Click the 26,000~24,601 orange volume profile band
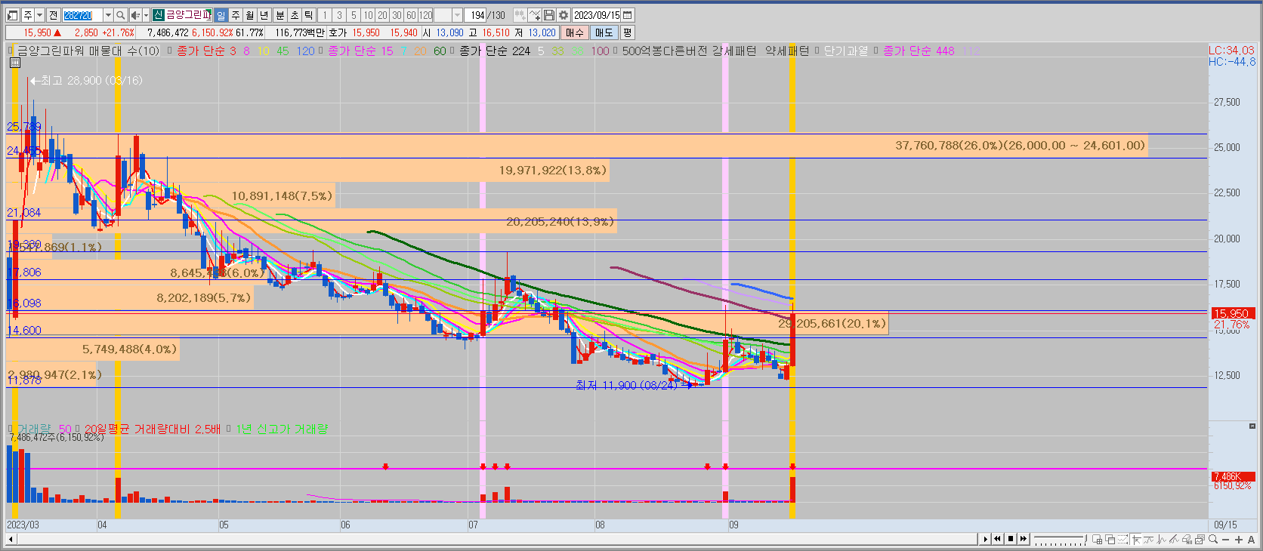The width and height of the screenshot is (1263, 551). (x=577, y=146)
